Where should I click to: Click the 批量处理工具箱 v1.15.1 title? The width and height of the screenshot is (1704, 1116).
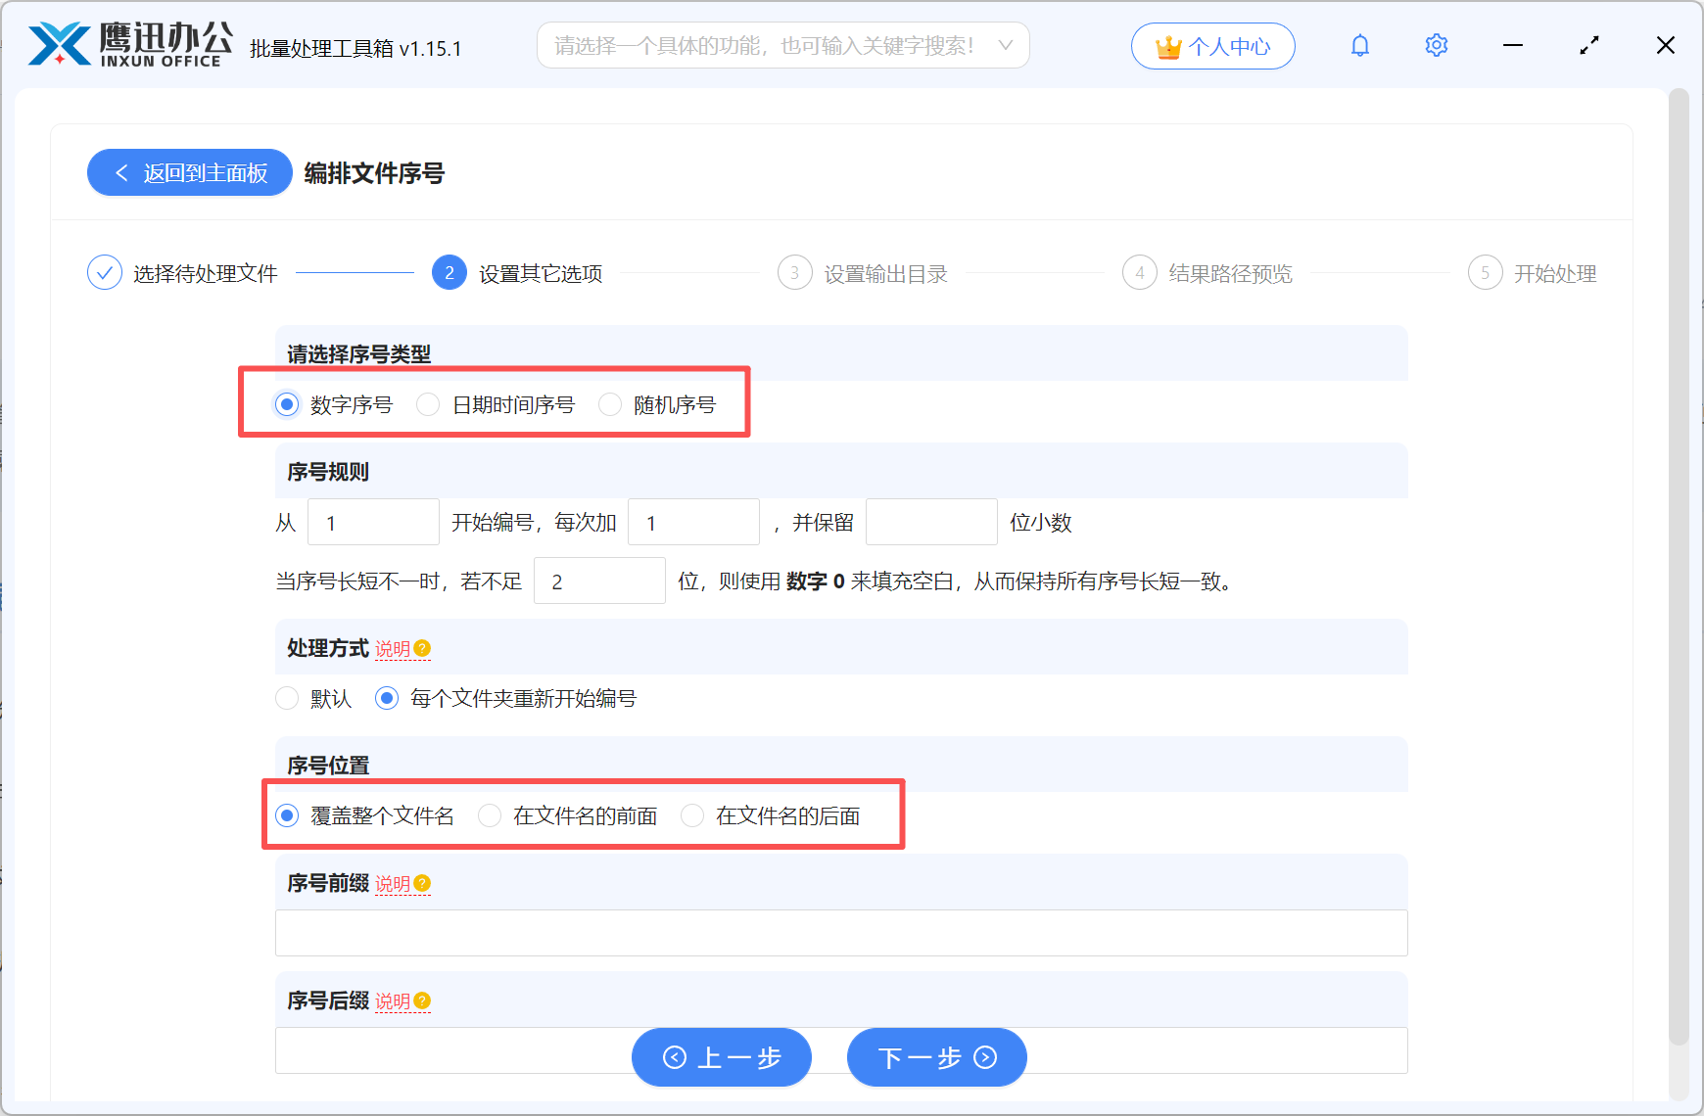coord(355,48)
